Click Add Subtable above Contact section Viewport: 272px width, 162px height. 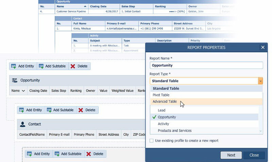(61, 110)
